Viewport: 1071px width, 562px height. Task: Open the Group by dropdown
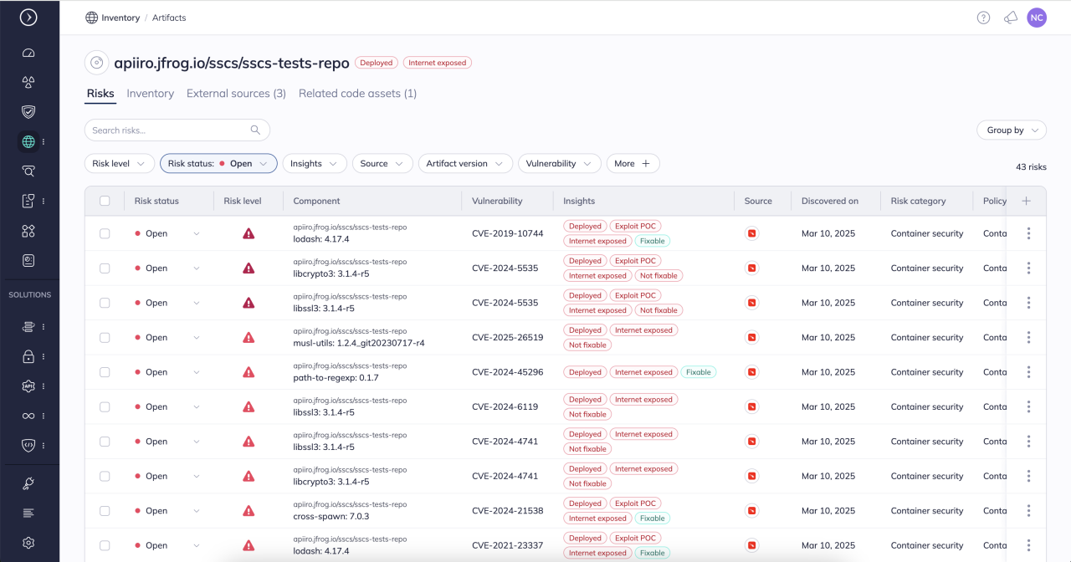pos(1012,130)
